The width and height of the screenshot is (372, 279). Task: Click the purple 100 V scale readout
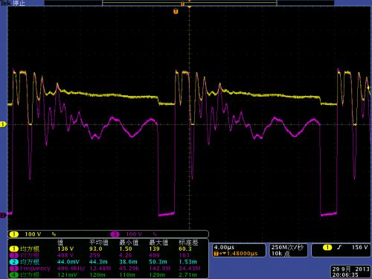point(134,234)
